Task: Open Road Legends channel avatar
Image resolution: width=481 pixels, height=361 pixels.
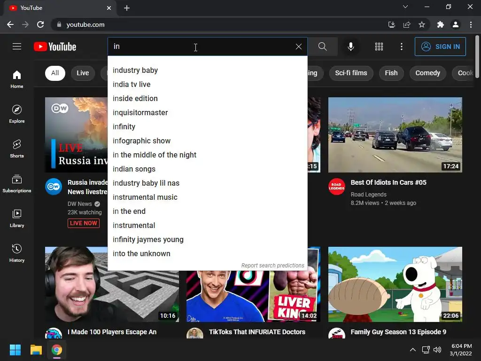Action: 336,187
